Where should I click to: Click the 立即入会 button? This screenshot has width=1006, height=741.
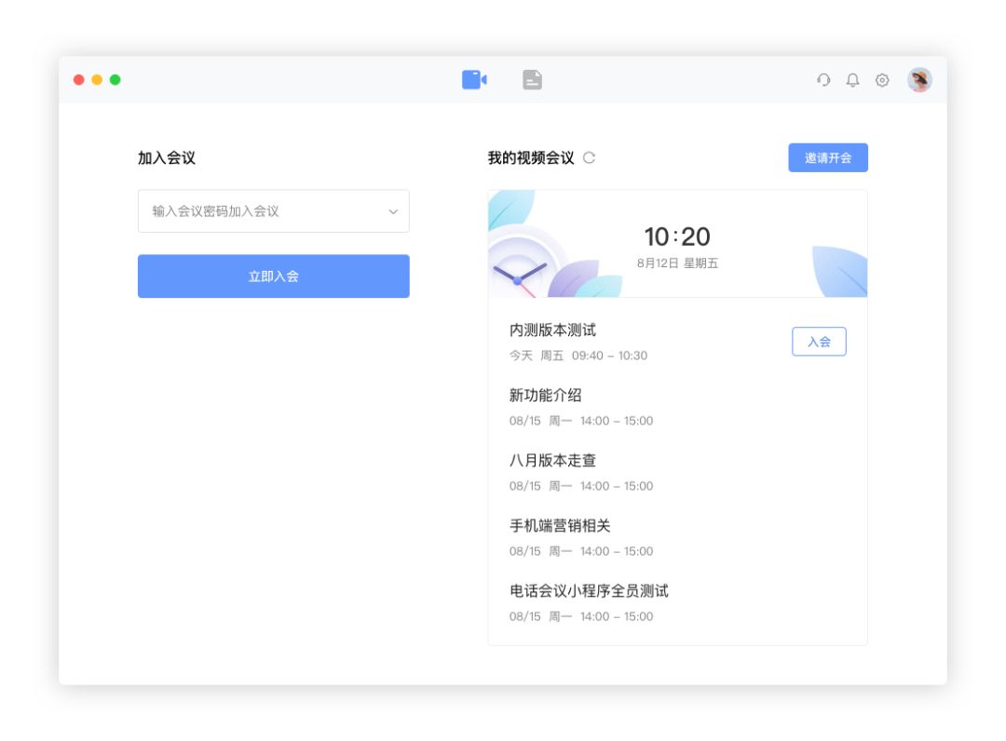pyautogui.click(x=273, y=276)
